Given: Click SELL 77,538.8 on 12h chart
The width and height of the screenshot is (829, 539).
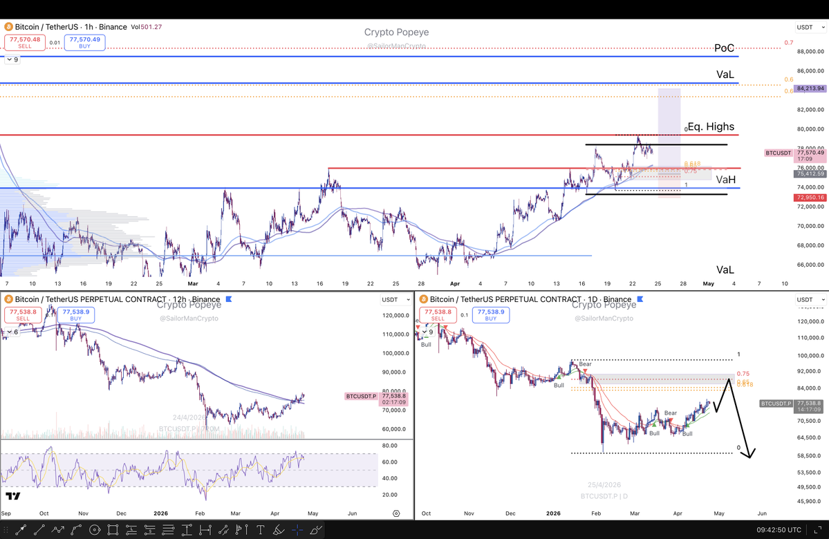Looking at the screenshot, I should point(23,315).
